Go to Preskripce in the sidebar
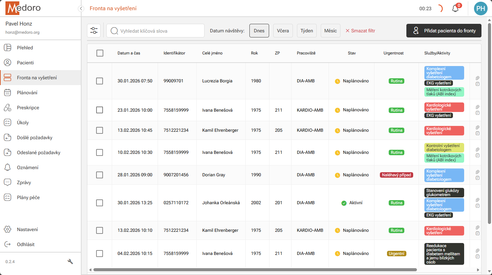This screenshot has width=492, height=275. 28,108
